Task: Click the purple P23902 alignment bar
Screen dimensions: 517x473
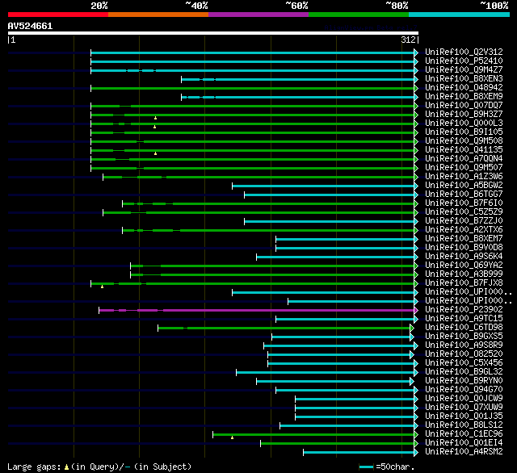Action: (258, 310)
